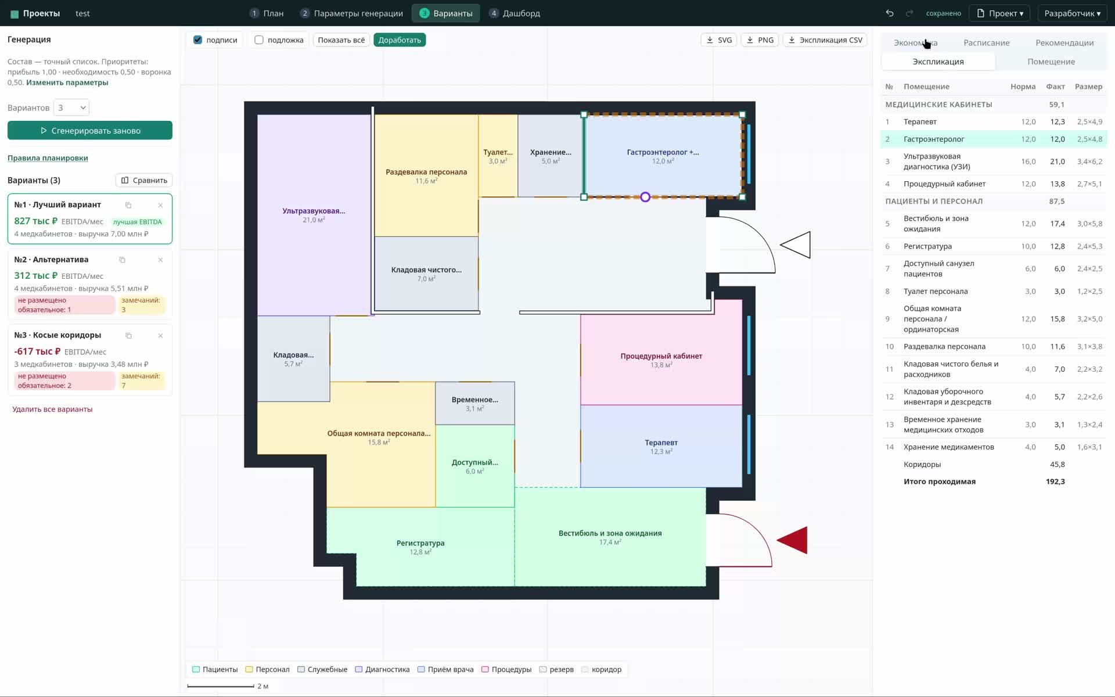Screen dimensions: 1115x697
Task: Open the Вариантов count dropdown
Action: pos(71,107)
